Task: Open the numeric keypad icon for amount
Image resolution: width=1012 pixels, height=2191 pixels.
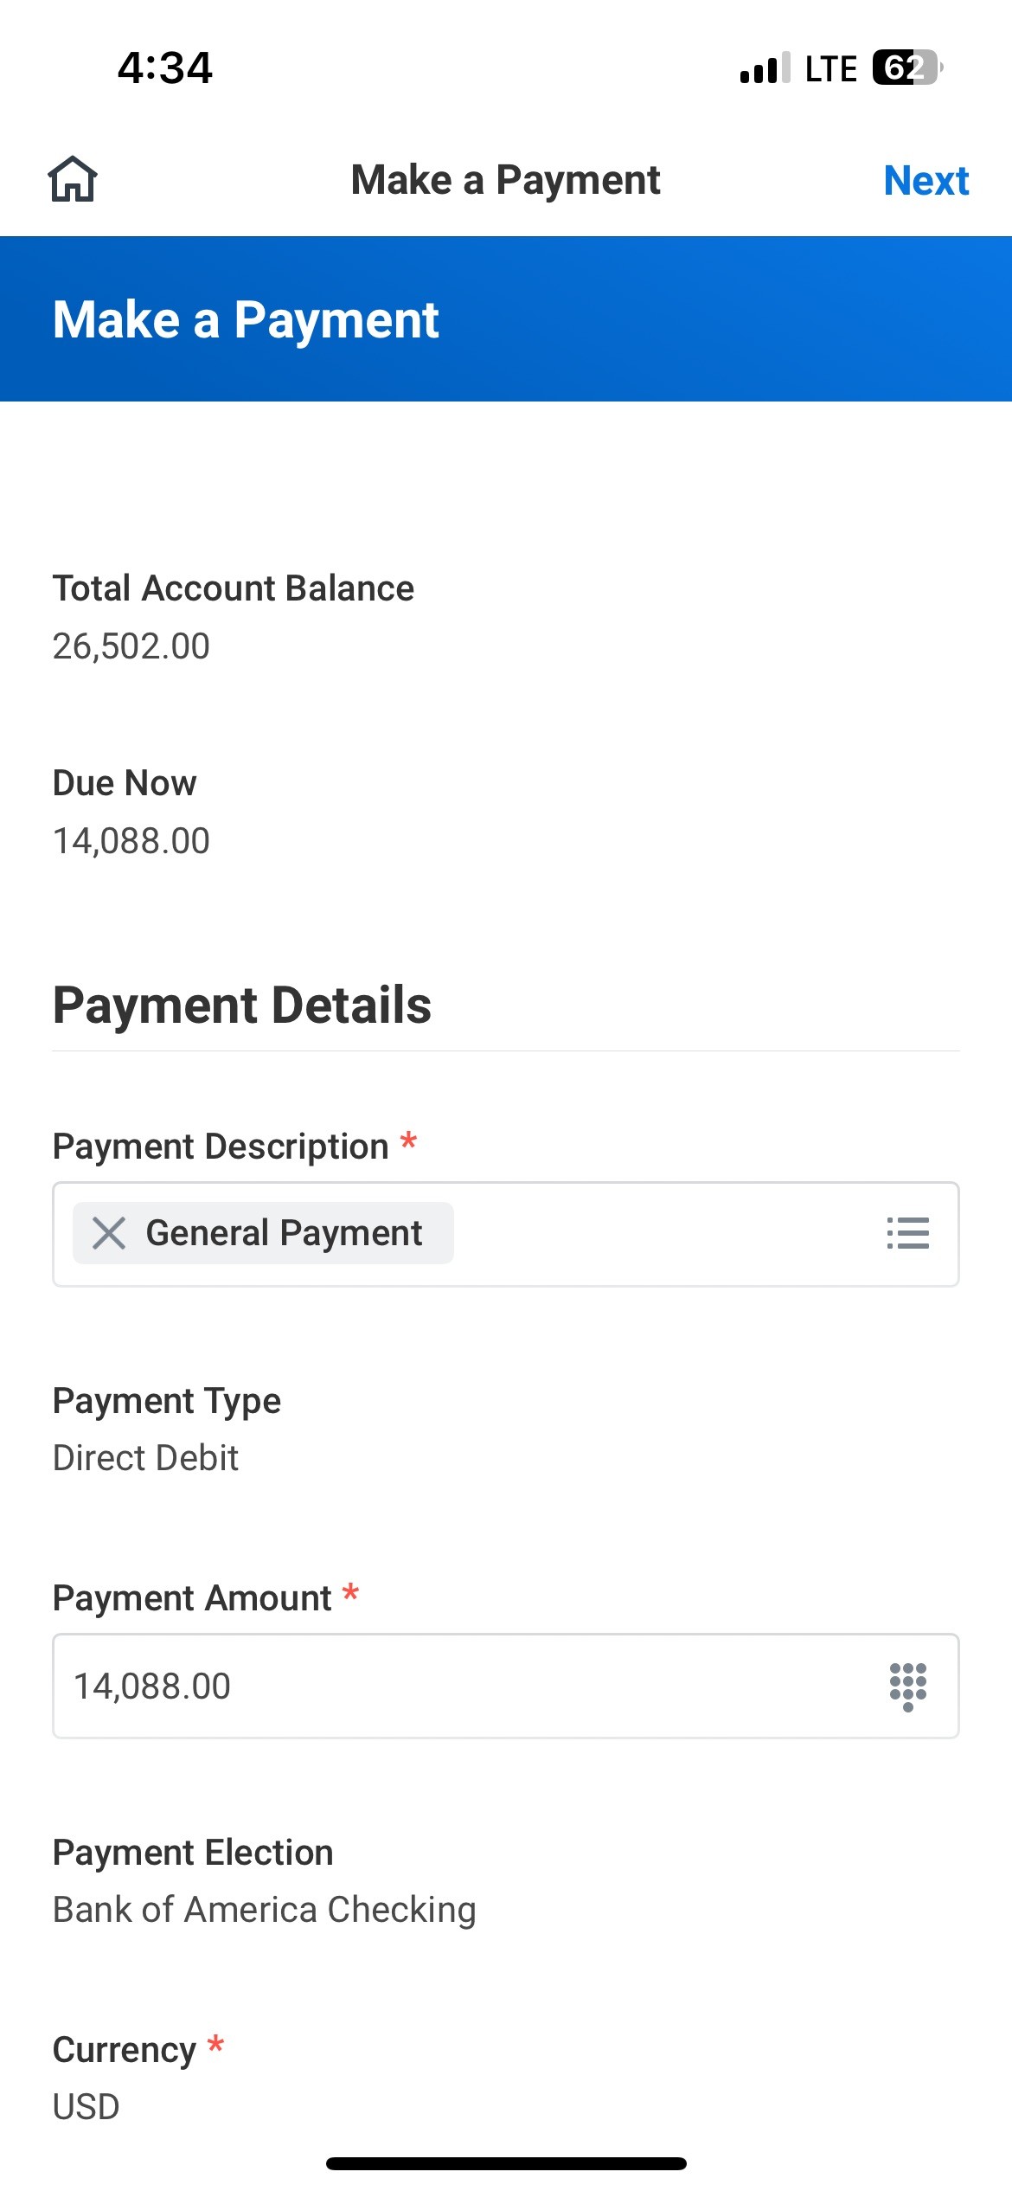Action: pyautogui.click(x=907, y=1686)
